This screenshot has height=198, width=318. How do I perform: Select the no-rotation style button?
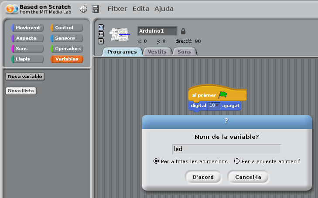point(101,41)
